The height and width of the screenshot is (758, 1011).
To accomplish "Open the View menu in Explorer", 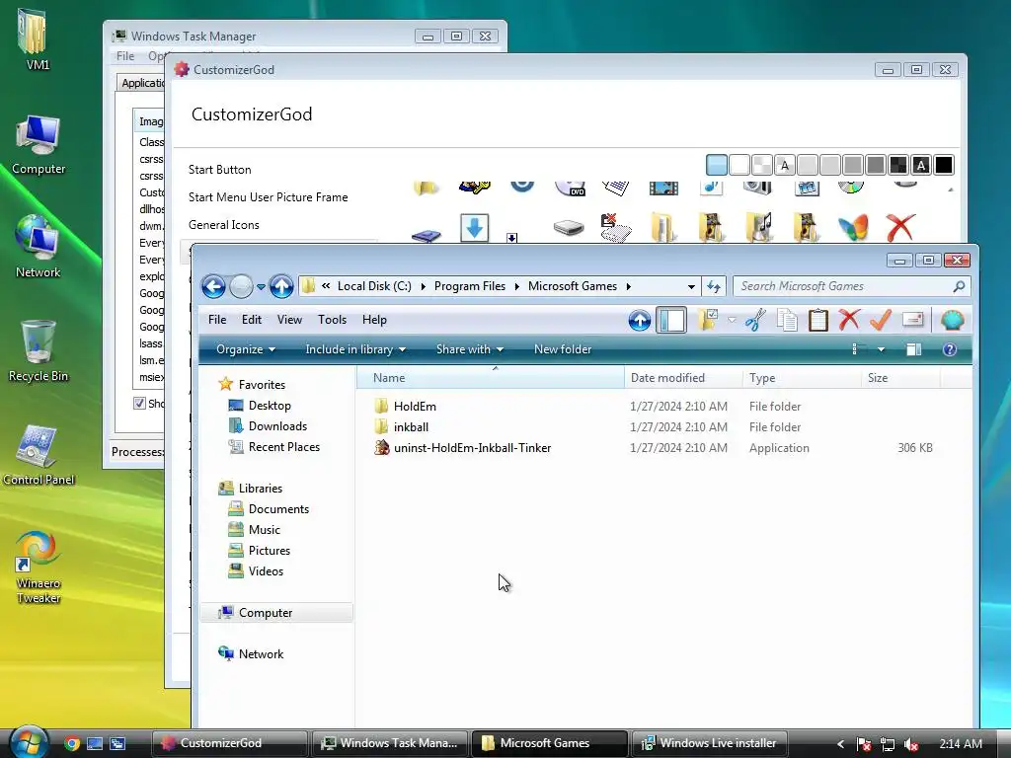I will click(x=289, y=320).
